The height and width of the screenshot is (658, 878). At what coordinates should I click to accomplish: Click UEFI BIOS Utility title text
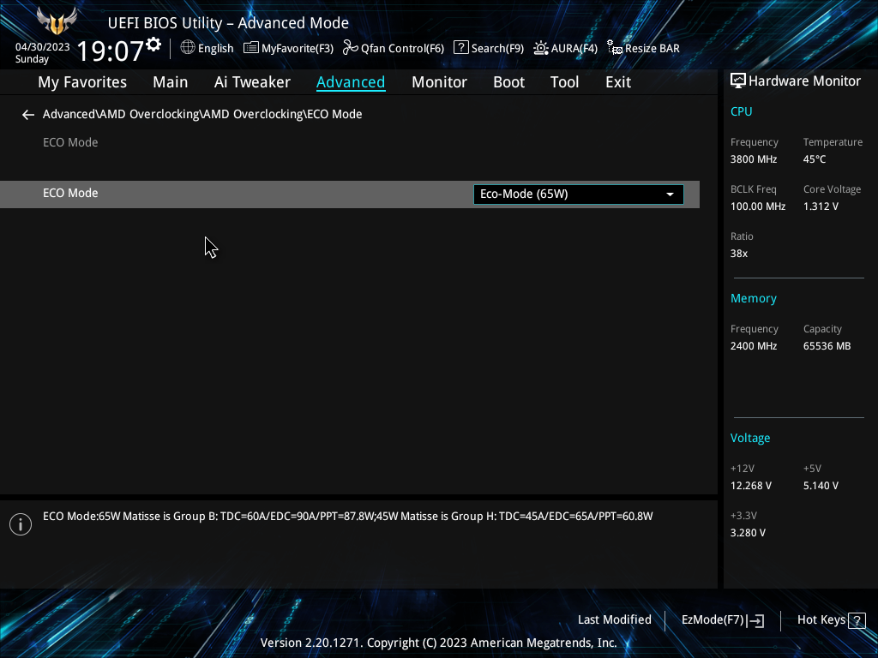click(228, 23)
